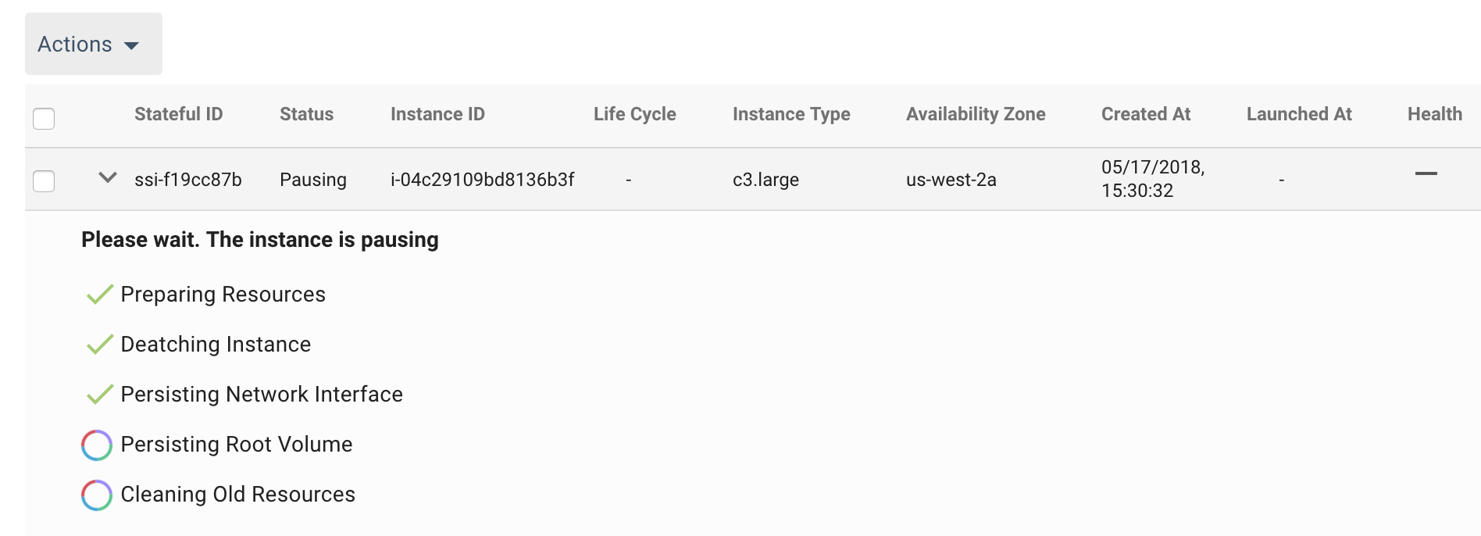1481x536 pixels.
Task: Click the Actions caret arrow icon
Action: 132,45
